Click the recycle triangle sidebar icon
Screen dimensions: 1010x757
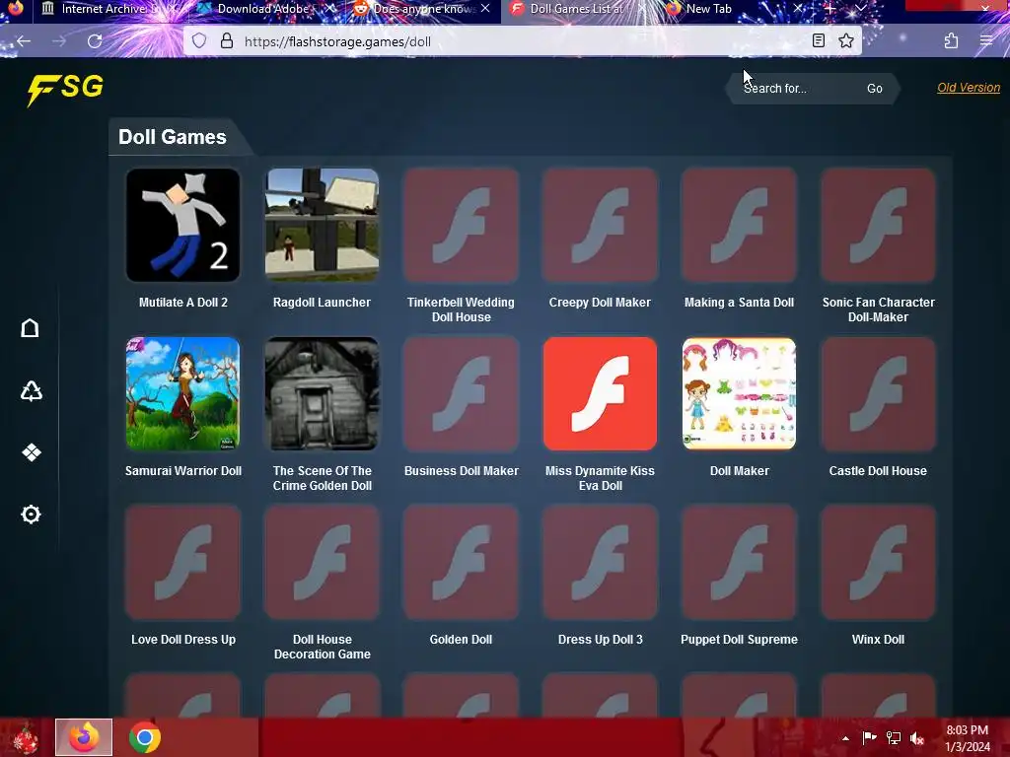(x=31, y=390)
